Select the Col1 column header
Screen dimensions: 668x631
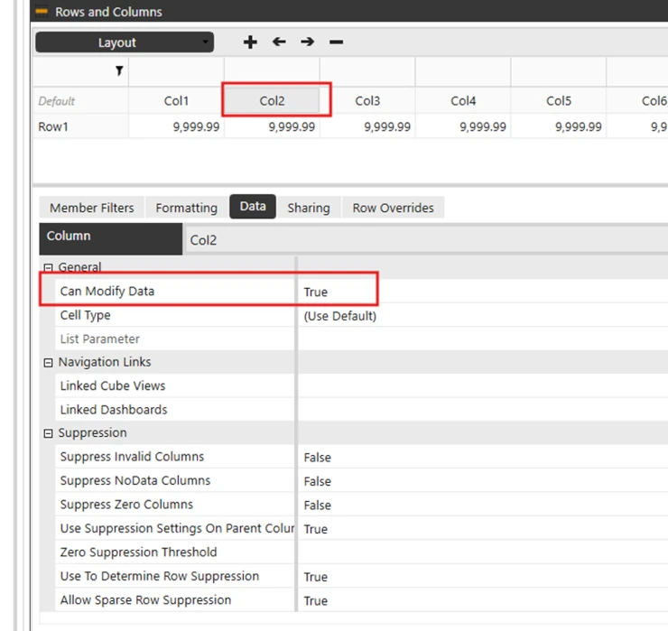pos(176,101)
